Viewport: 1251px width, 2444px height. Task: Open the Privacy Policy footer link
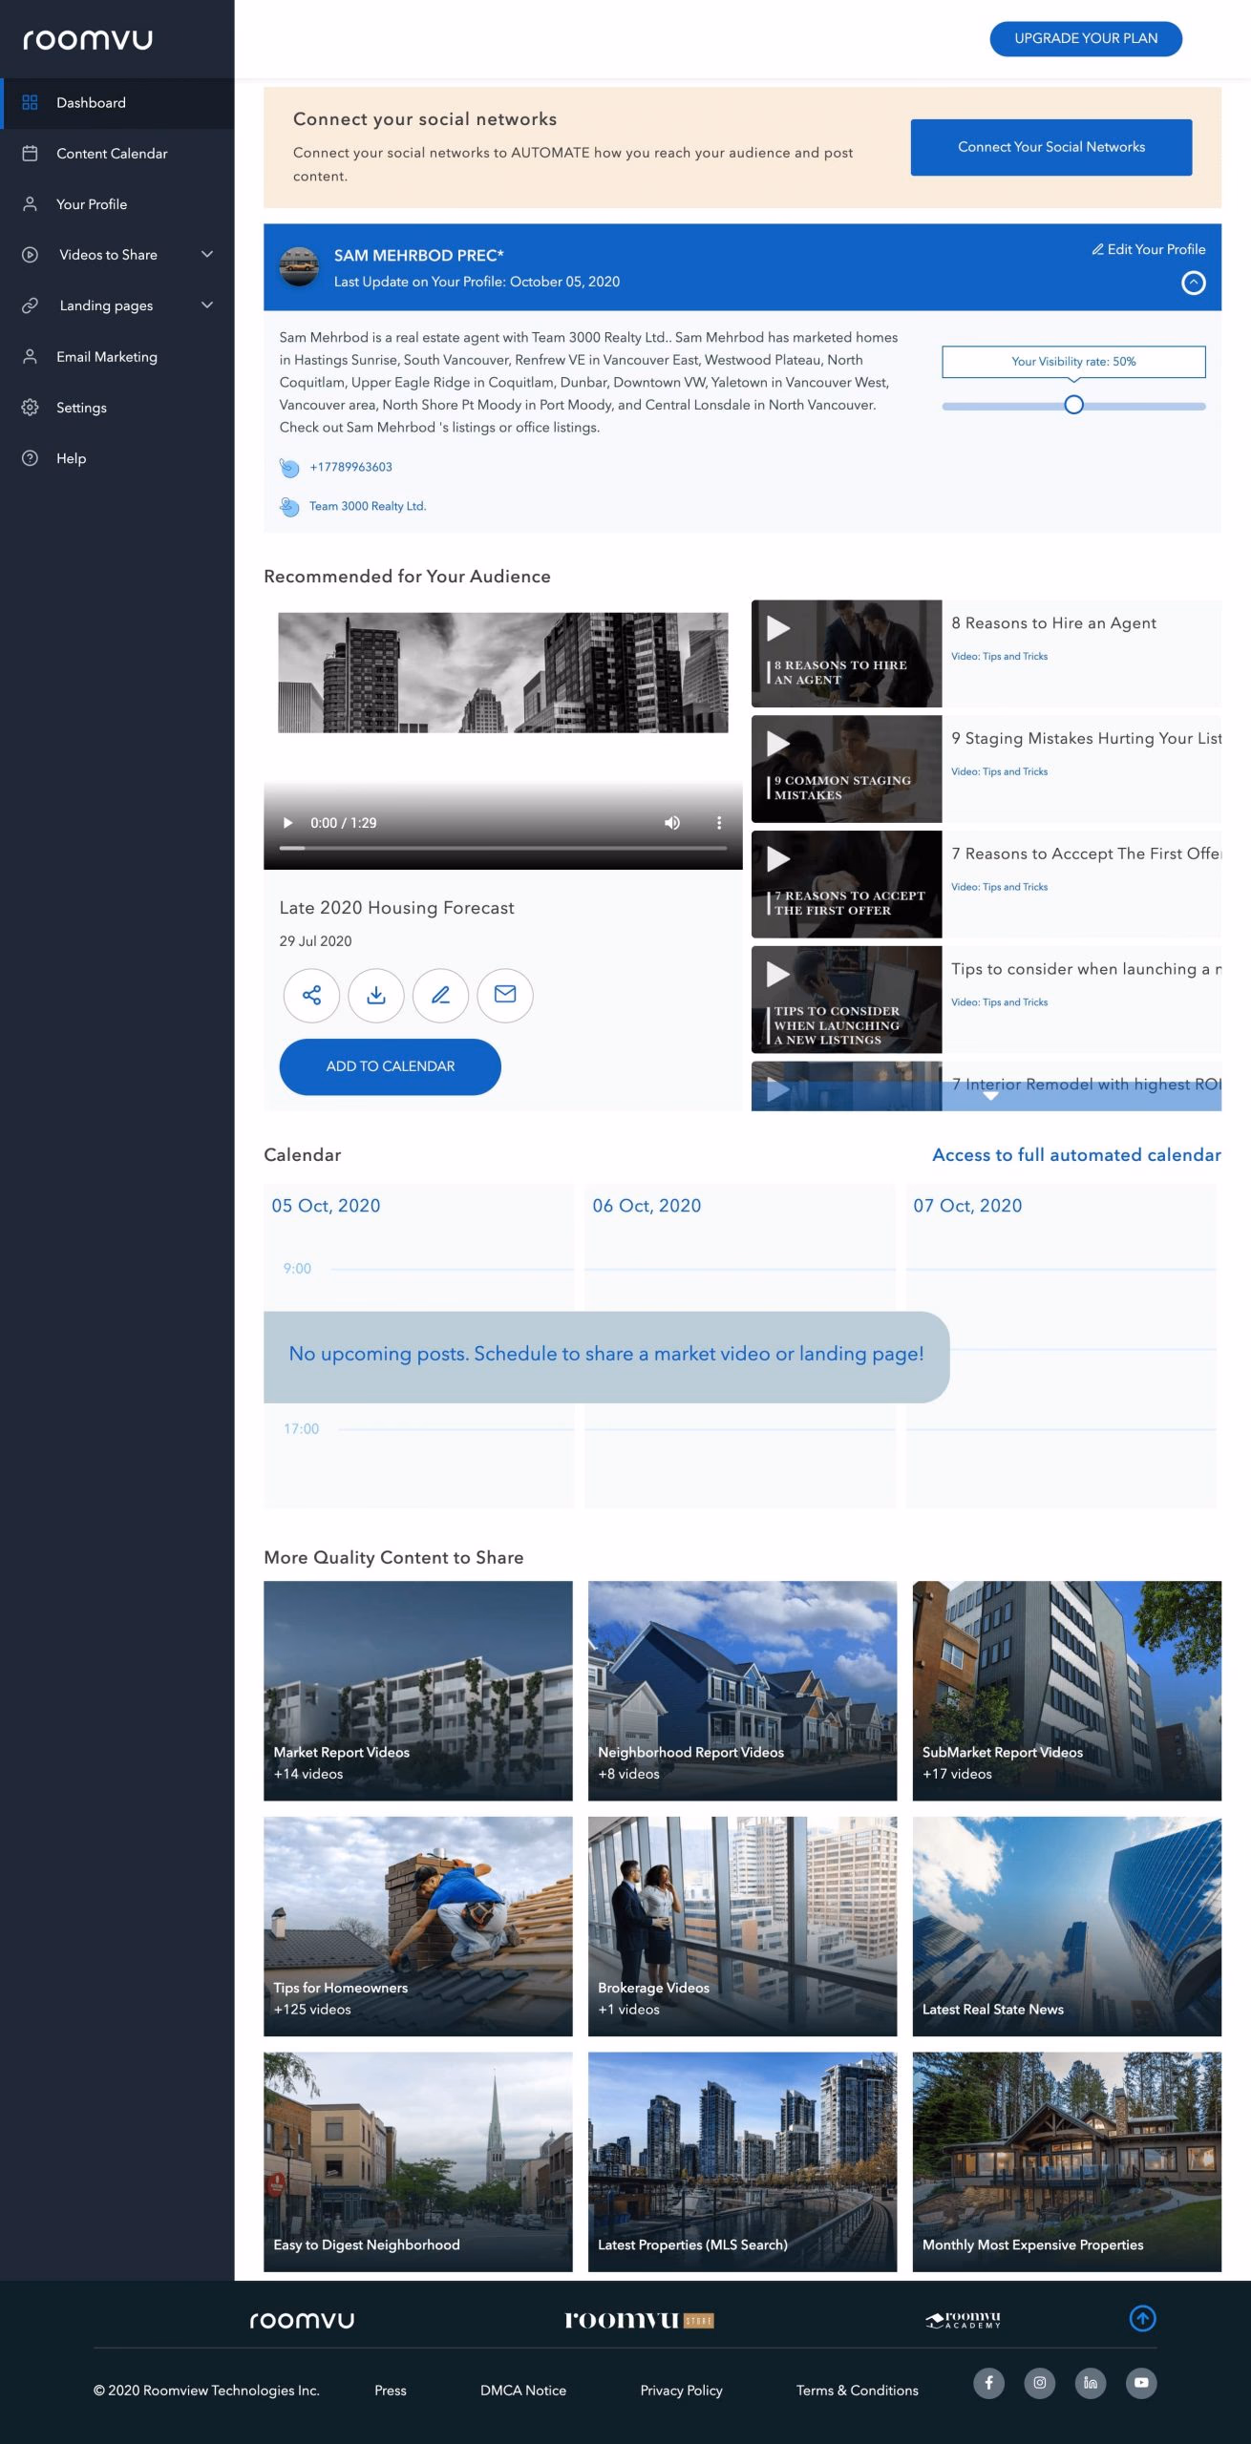(681, 2390)
